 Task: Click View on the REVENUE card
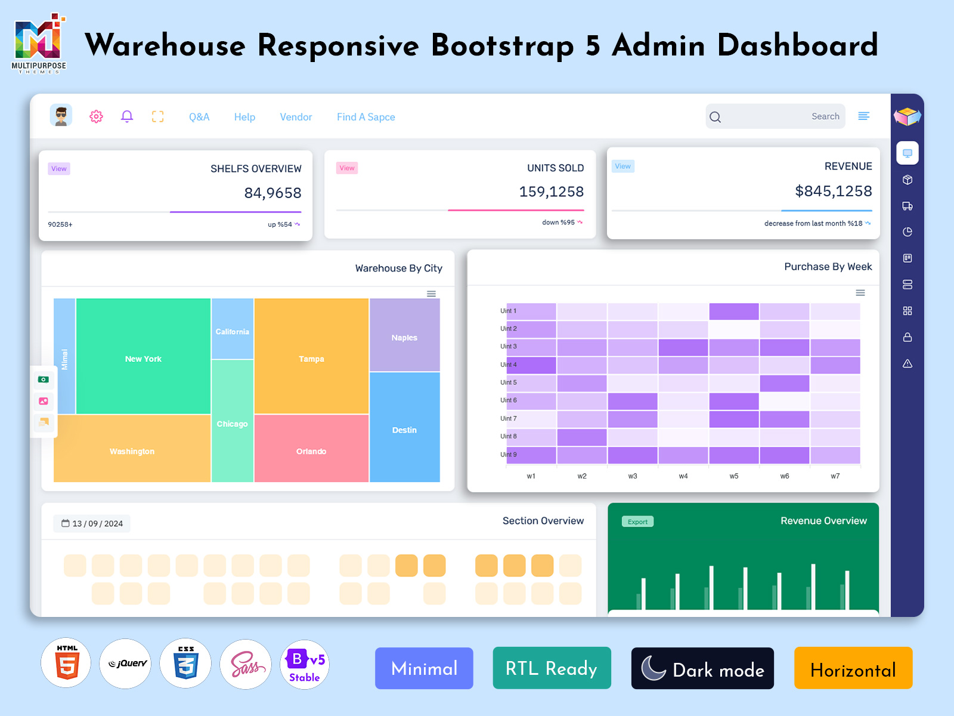click(622, 166)
